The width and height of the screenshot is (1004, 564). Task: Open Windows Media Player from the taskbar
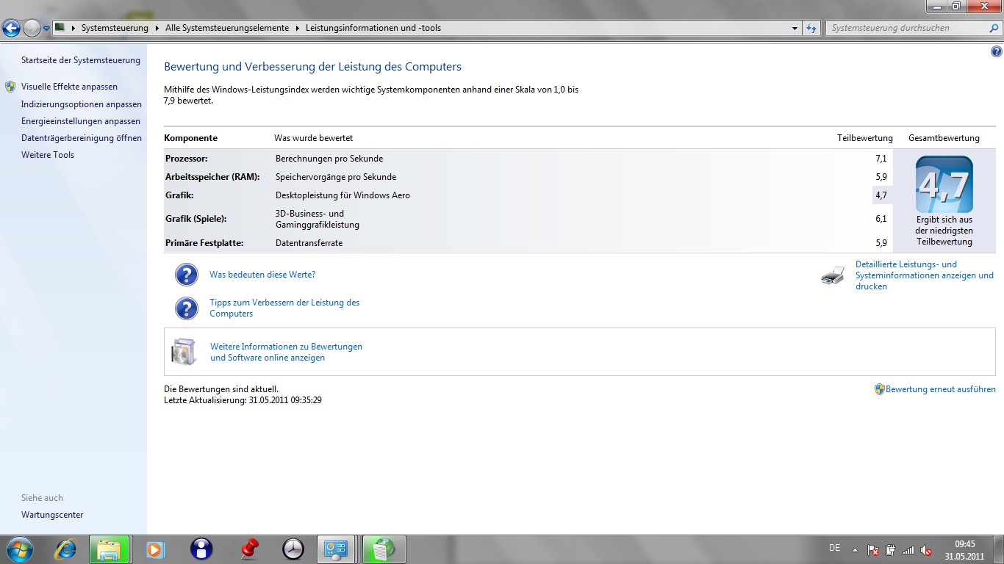click(x=154, y=549)
